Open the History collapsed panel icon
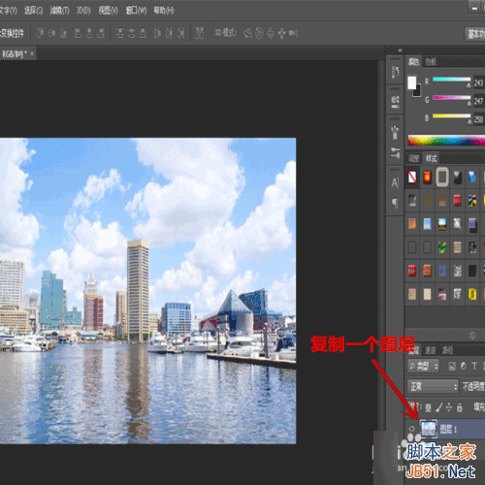The width and height of the screenshot is (485, 485). [x=395, y=72]
